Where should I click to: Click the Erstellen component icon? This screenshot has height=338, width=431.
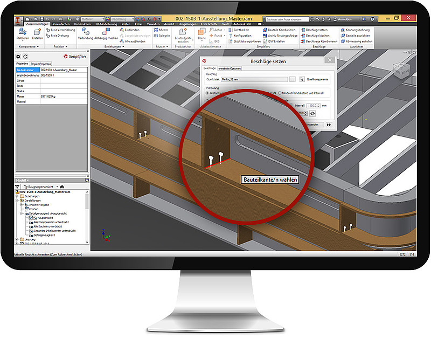37,32
